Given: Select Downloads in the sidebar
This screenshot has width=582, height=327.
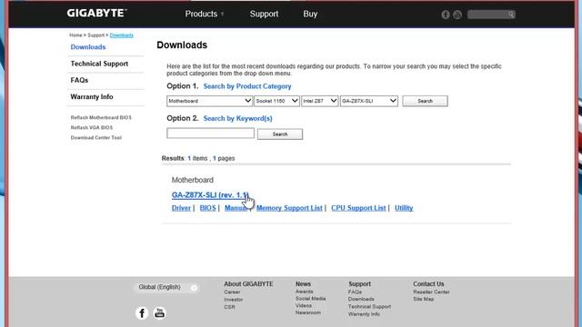Looking at the screenshot, I should 88,47.
